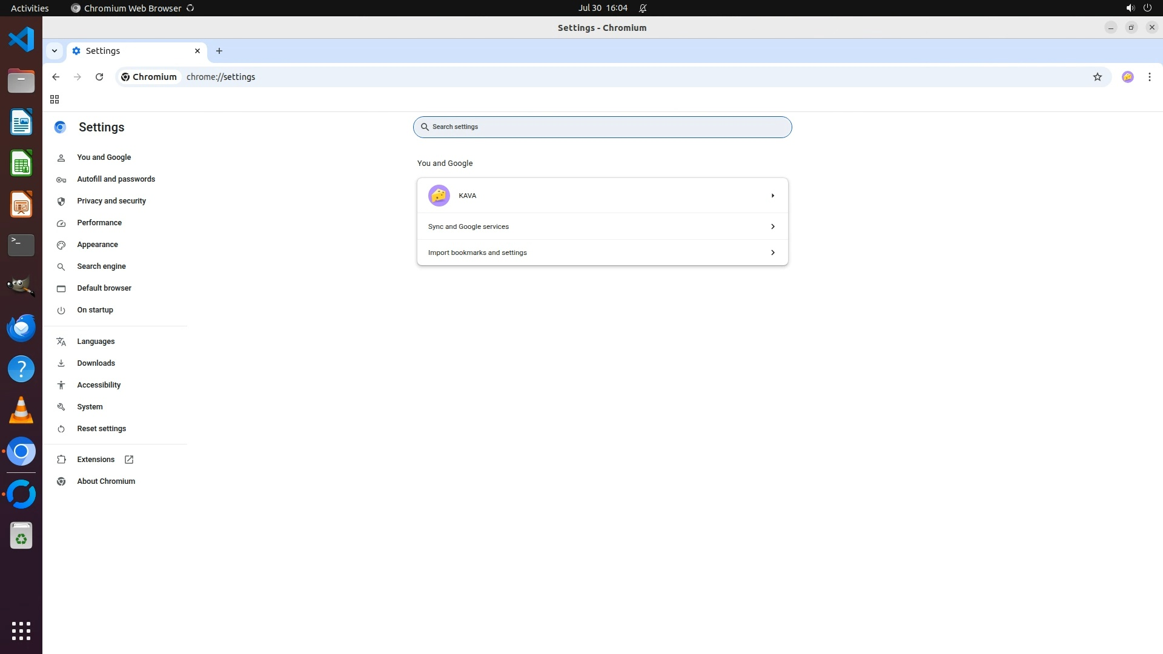Open About Chromium page
The width and height of the screenshot is (1163, 654).
(106, 481)
